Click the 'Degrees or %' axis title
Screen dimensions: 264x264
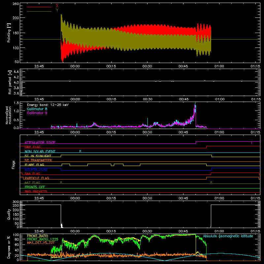coord(9,247)
